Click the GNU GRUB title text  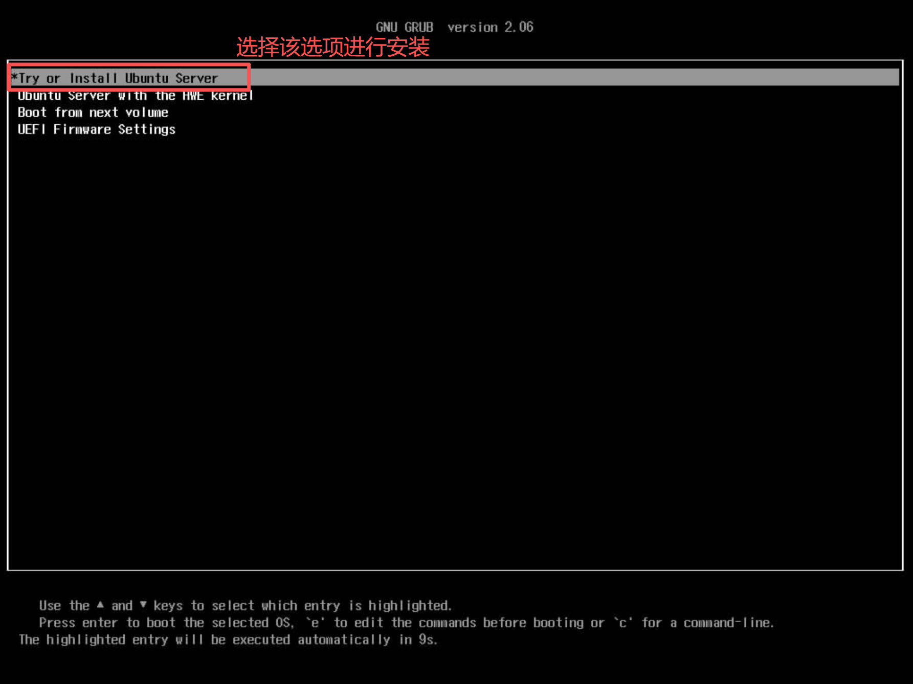coord(404,27)
